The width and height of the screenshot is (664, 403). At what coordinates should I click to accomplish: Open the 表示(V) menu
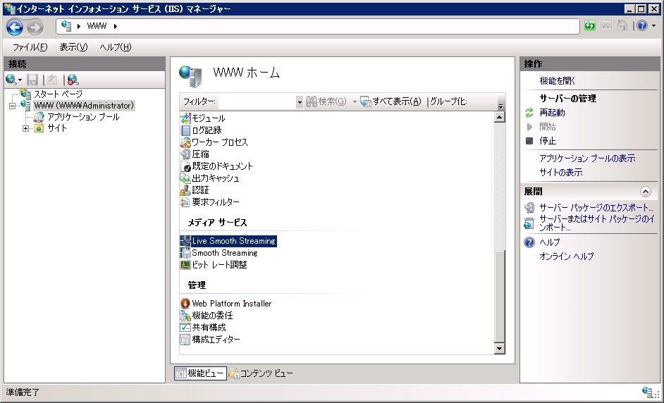pos(73,47)
